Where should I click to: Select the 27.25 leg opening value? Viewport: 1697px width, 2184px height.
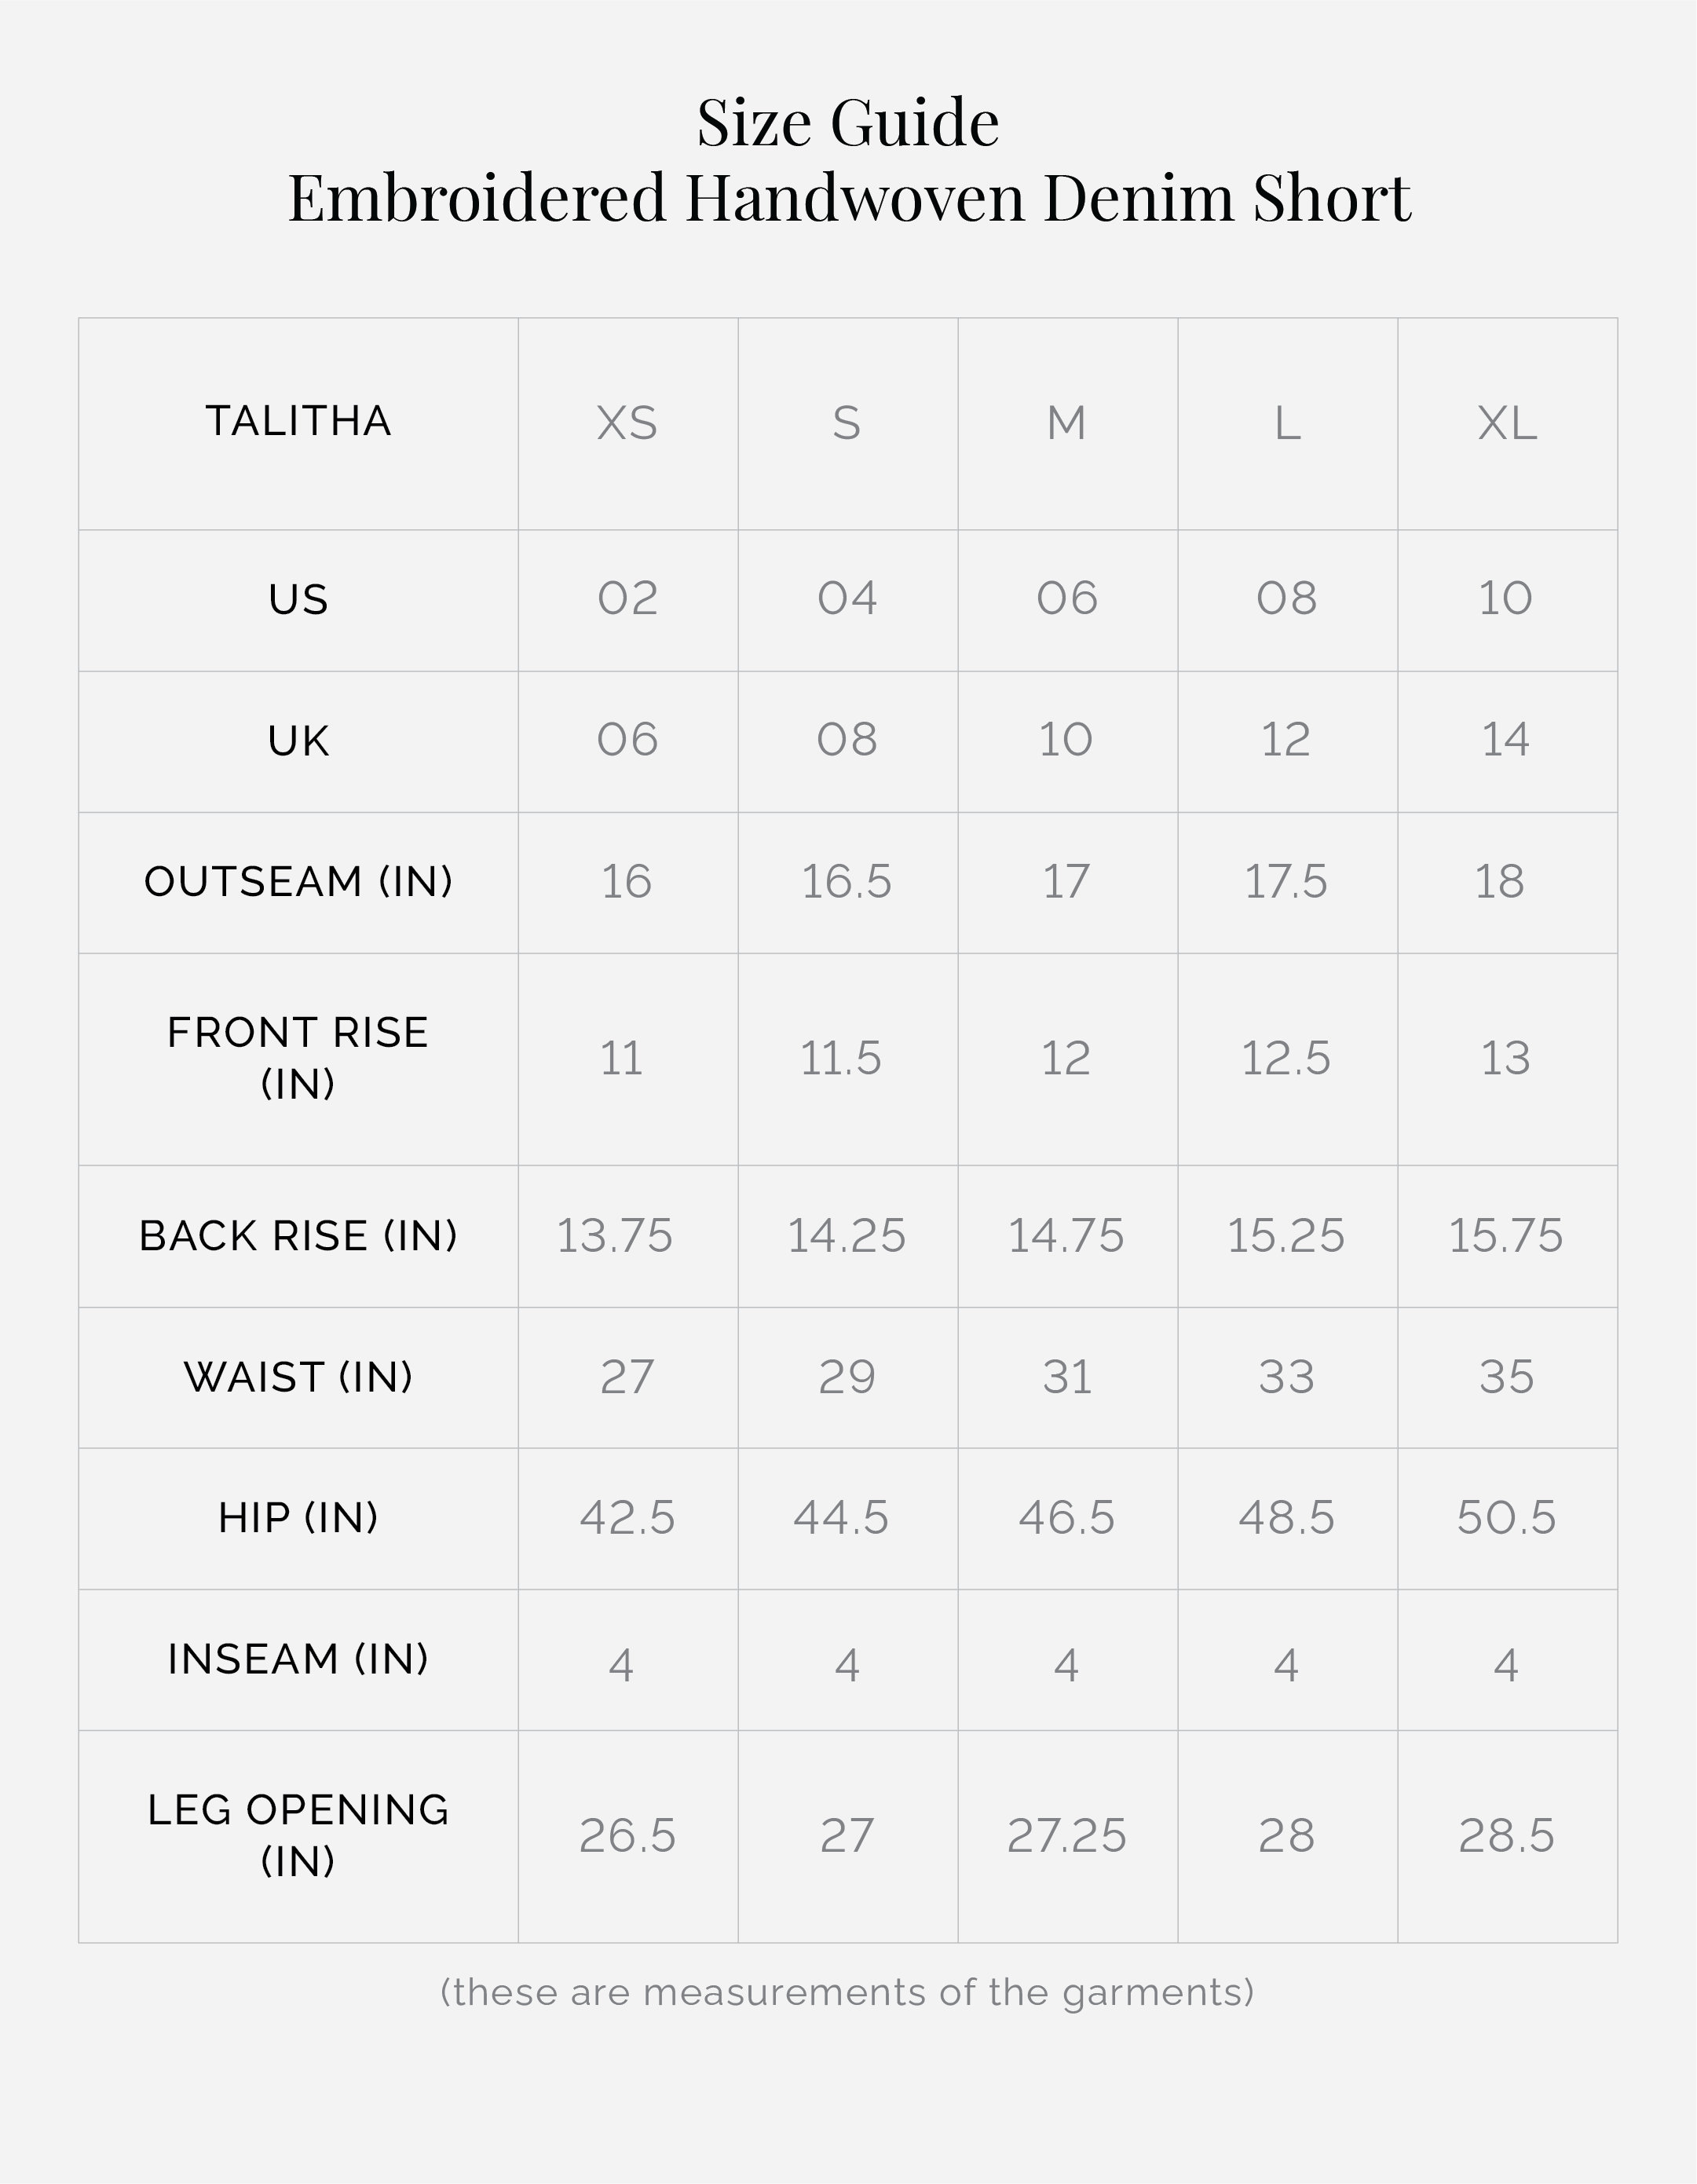(1066, 1836)
